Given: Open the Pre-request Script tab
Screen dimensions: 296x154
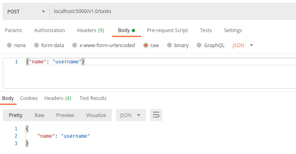Looking at the screenshot, I should pyautogui.click(x=167, y=30).
